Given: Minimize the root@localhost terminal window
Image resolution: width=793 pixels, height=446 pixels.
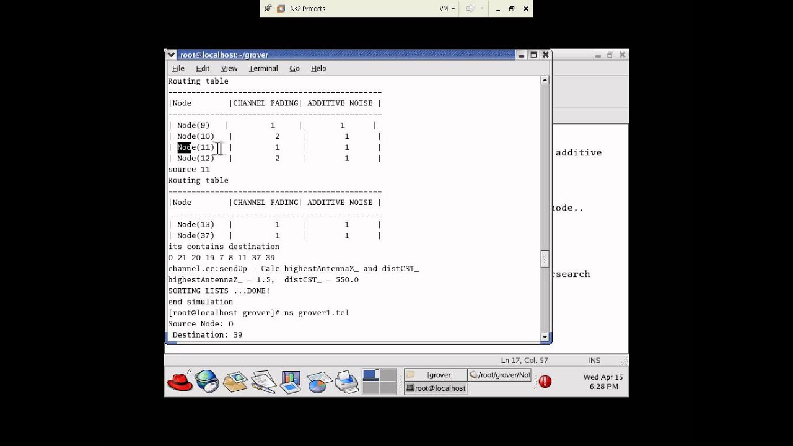Looking at the screenshot, I should [522, 55].
